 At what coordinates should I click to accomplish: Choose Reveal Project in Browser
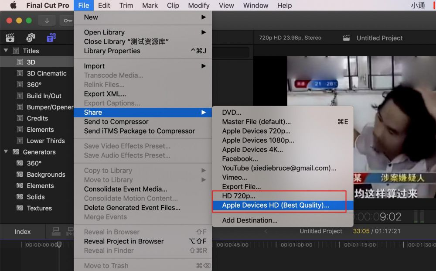click(143, 241)
